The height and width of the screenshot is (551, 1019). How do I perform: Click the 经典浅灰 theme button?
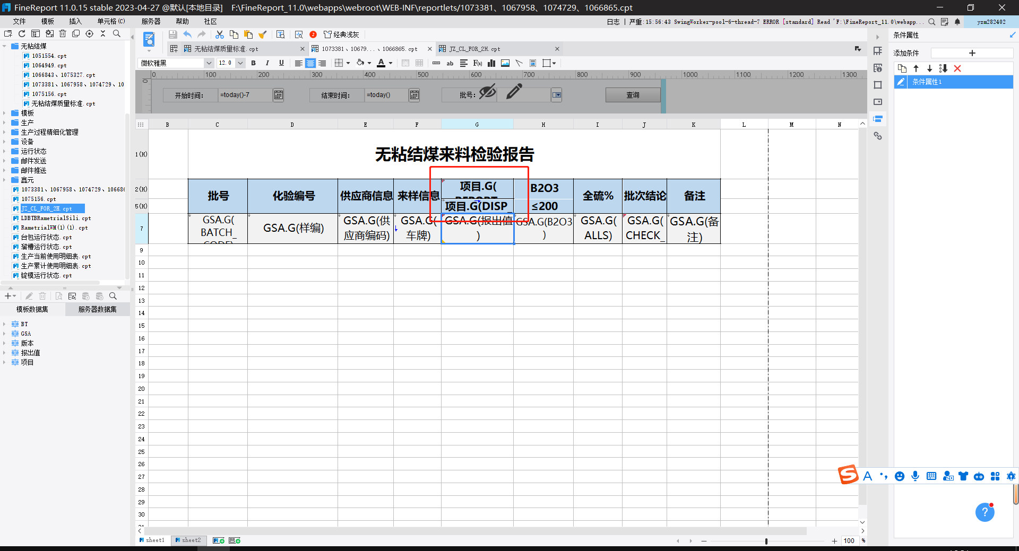tap(341, 34)
